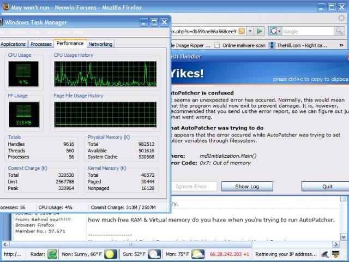
Task: Click the PF Usage 313 MB gauge
Action: 24,115
